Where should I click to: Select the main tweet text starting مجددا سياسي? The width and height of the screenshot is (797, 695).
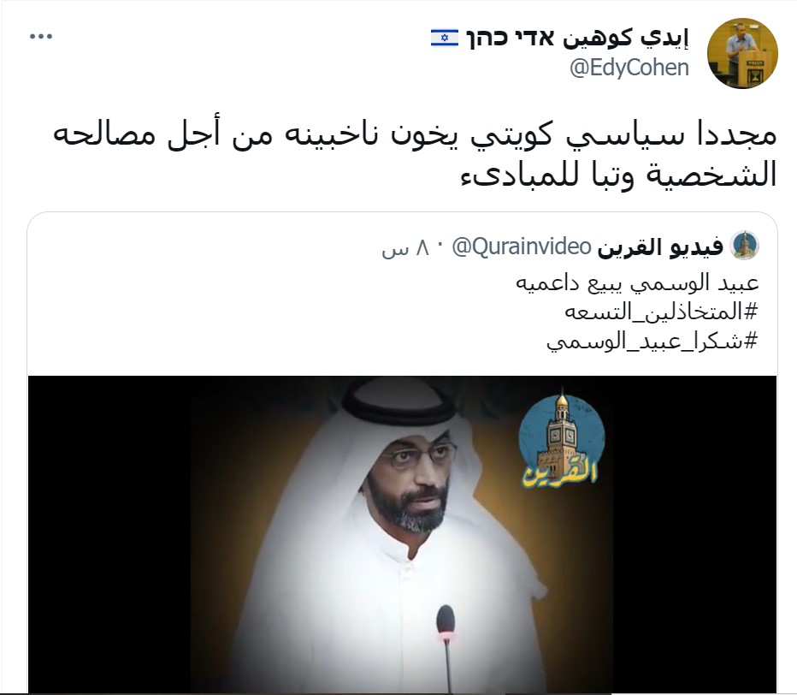coord(415,155)
